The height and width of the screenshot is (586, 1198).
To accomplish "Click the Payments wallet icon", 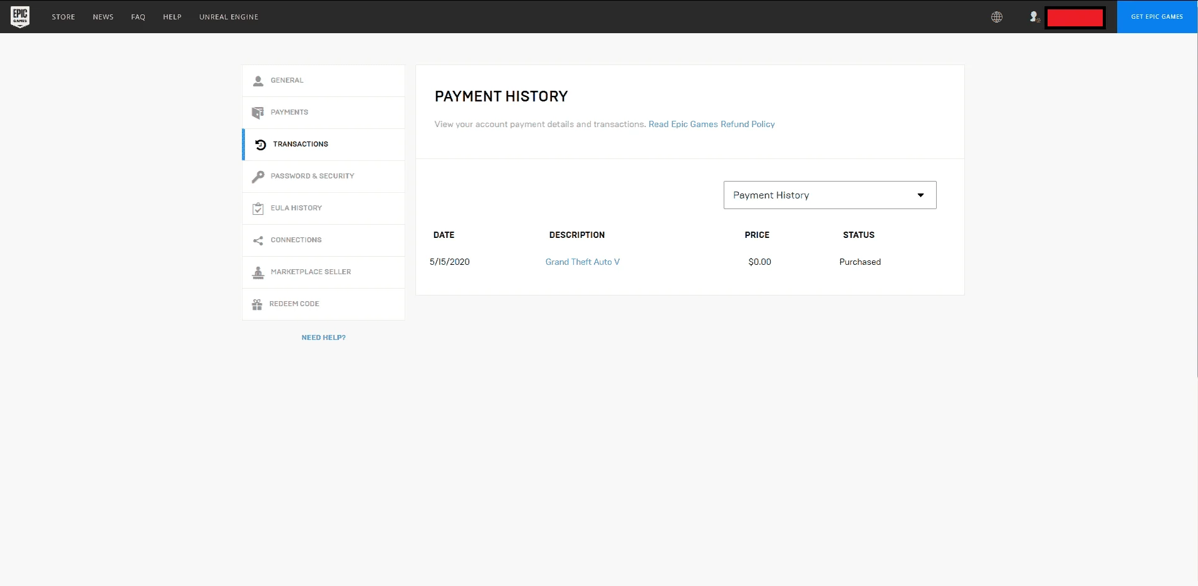I will click(x=258, y=113).
